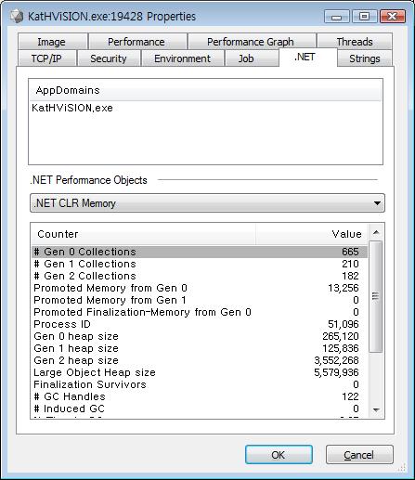
Task: Open the Strings tab
Action: 365,58
